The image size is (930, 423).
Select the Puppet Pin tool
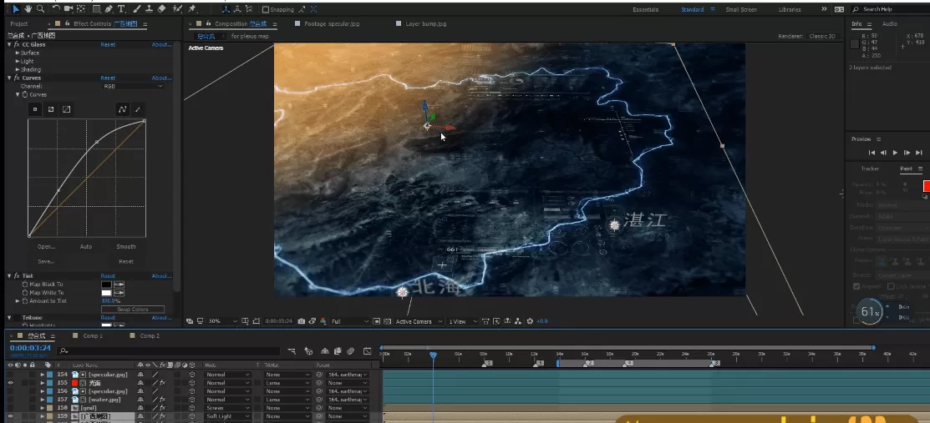pyautogui.click(x=192, y=8)
